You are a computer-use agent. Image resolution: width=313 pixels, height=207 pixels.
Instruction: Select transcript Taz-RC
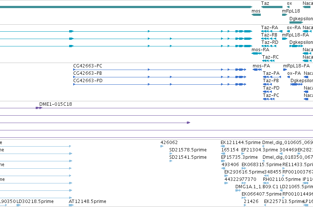tap(270, 57)
